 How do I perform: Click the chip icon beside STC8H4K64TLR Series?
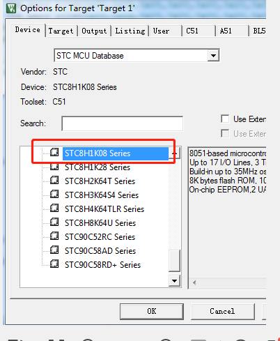[x=54, y=208]
